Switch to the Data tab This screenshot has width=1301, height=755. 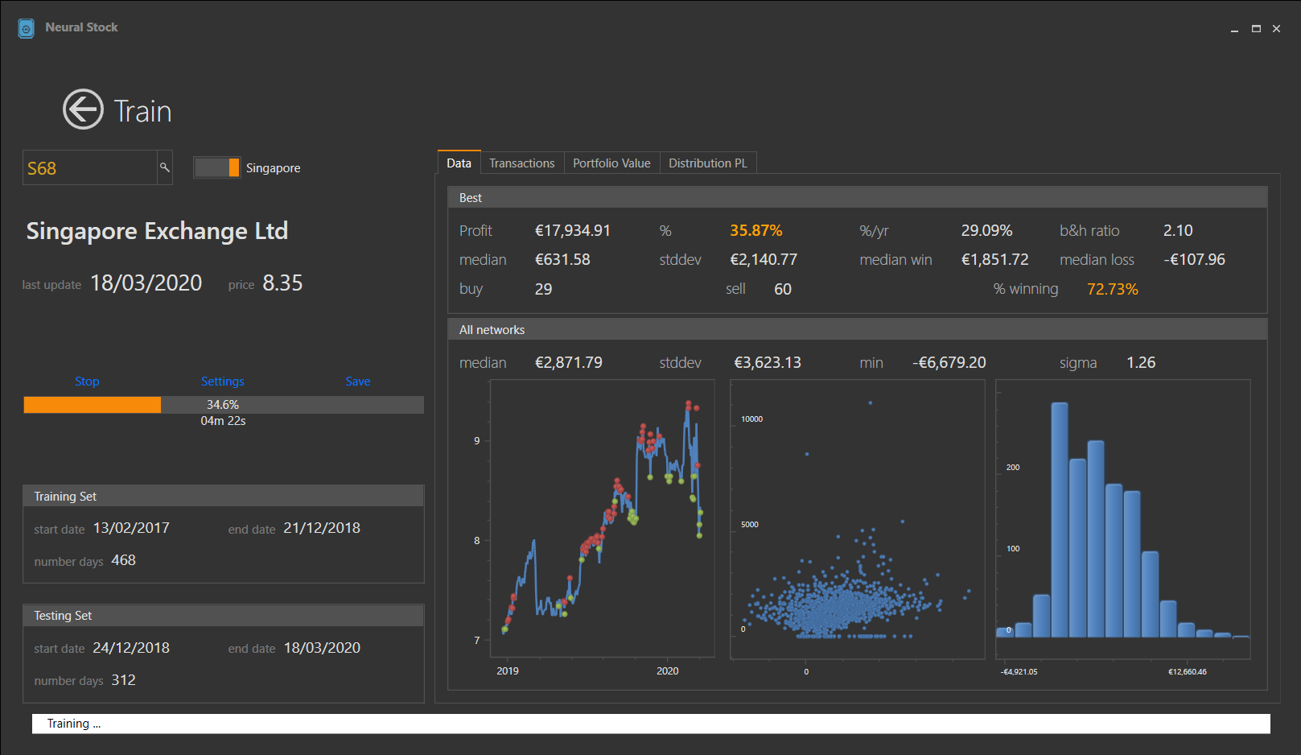[459, 163]
